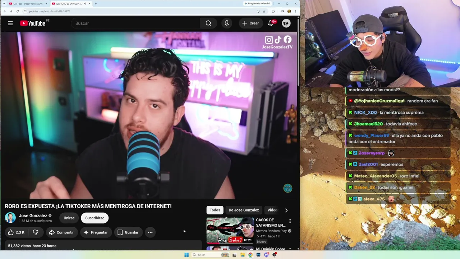The image size is (460, 259).
Task: Open File Explorer from taskbar
Action: (x=243, y=255)
